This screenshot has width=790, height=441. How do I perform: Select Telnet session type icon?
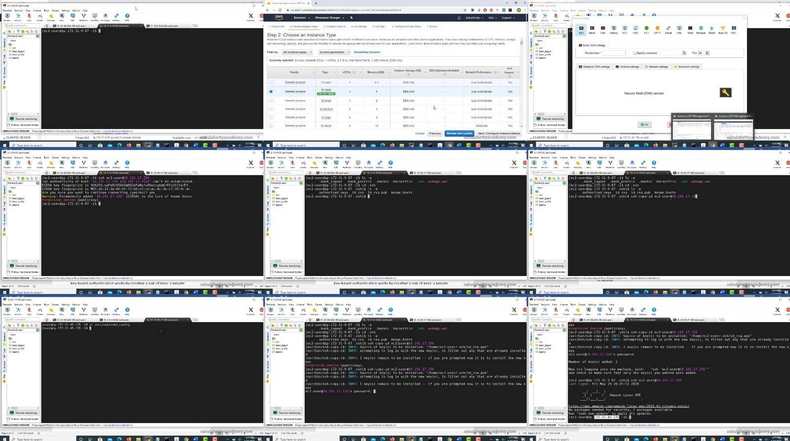[592, 29]
